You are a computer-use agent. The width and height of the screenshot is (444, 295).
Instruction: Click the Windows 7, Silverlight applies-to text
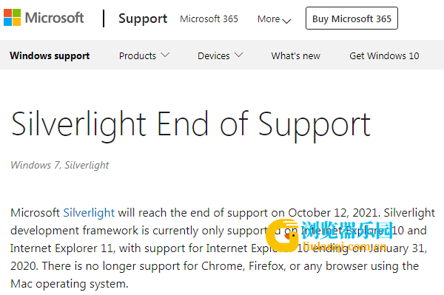pyautogui.click(x=60, y=165)
